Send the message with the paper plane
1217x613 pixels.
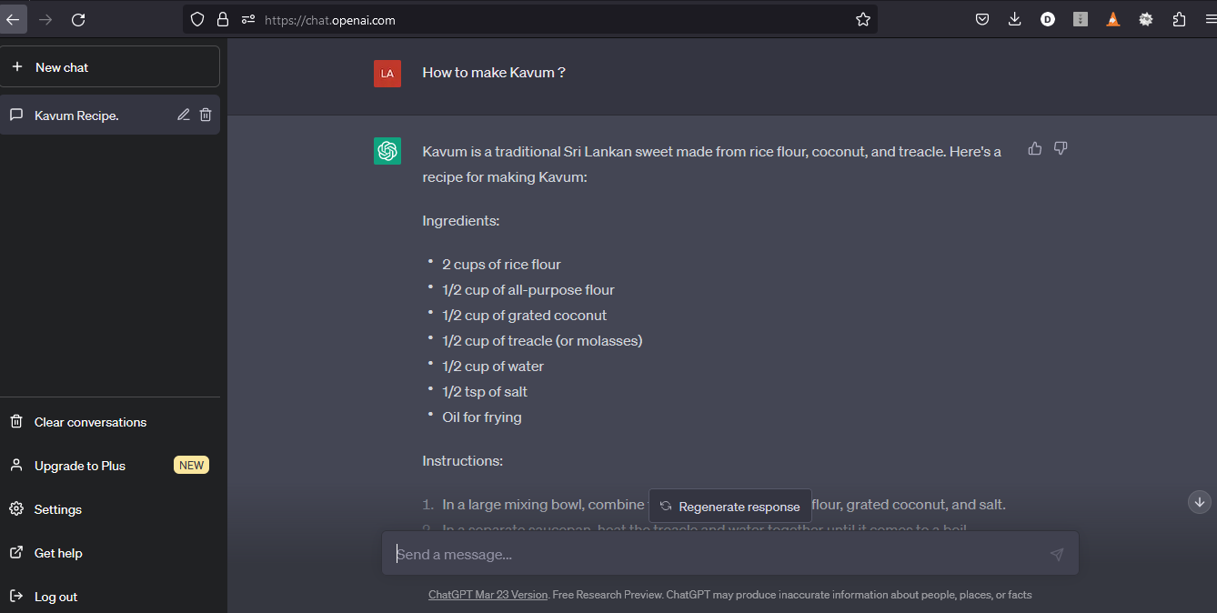[x=1056, y=554]
